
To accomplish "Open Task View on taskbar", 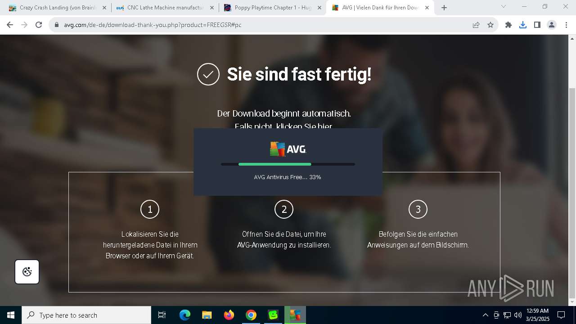I will 162,315.
